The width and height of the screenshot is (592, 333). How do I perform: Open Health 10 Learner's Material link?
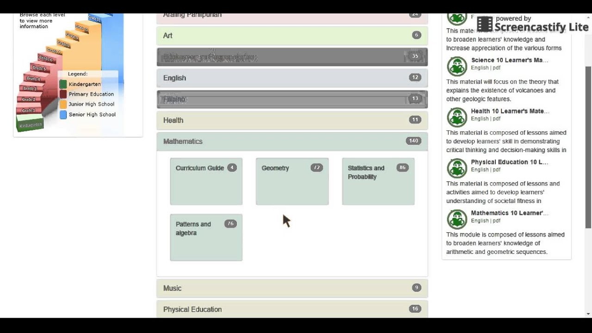(510, 111)
